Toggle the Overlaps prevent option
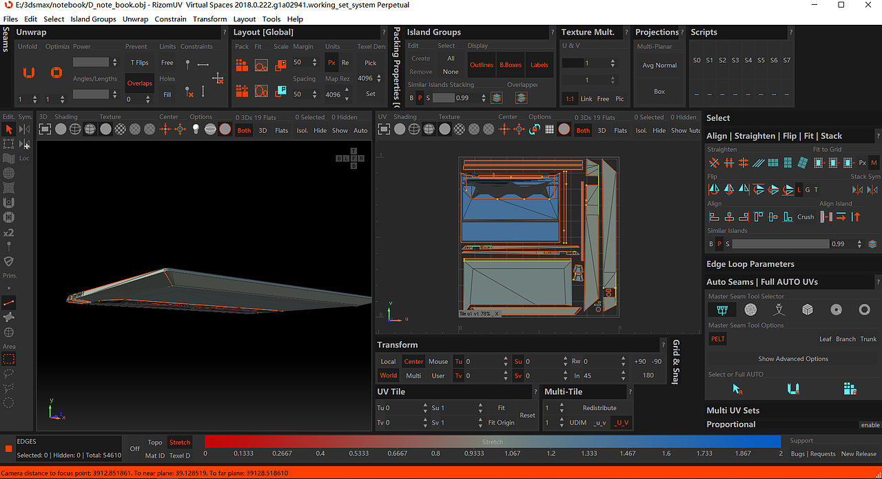 click(140, 83)
